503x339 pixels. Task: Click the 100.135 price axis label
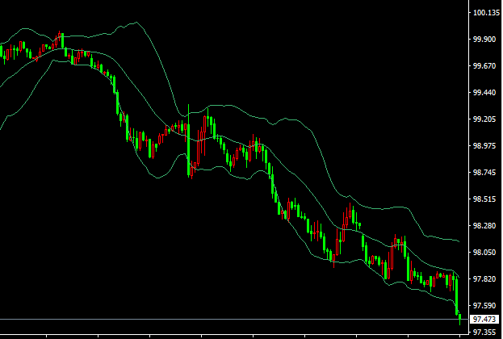click(x=486, y=13)
